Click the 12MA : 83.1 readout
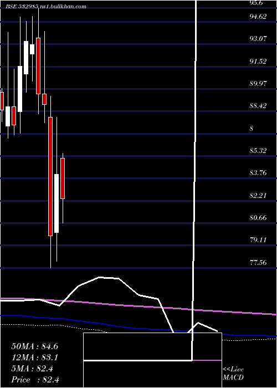 pyautogui.click(x=34, y=358)
